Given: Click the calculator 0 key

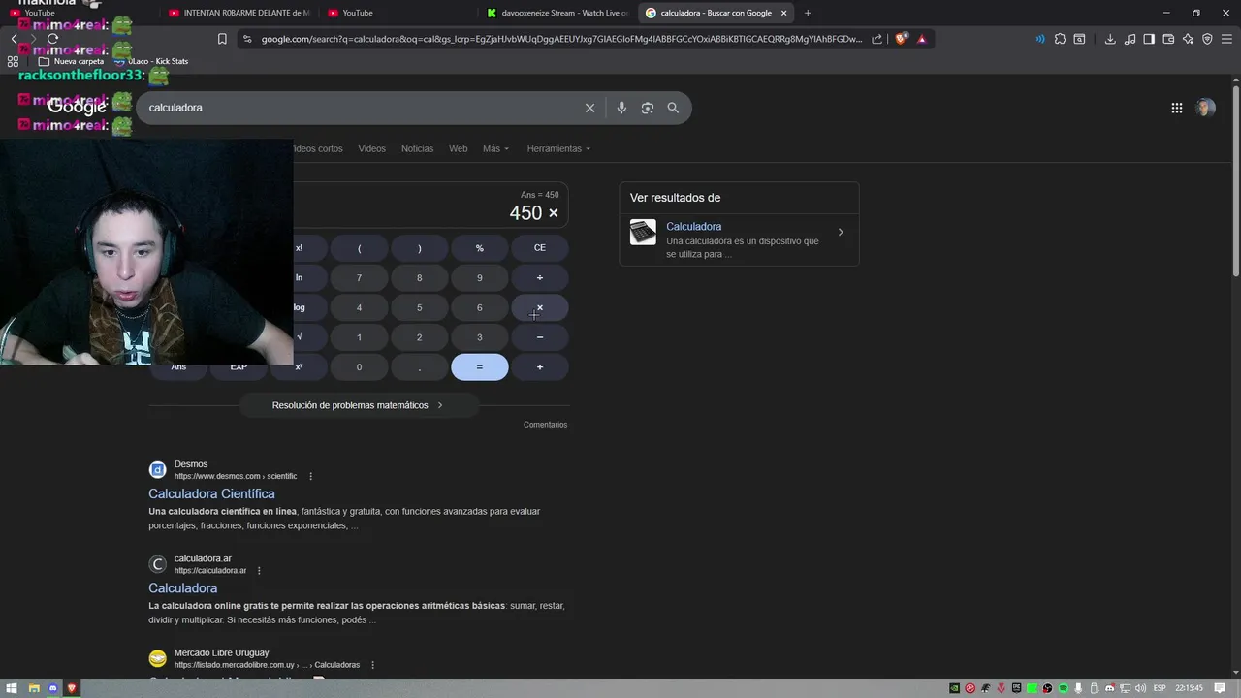Looking at the screenshot, I should point(359,367).
